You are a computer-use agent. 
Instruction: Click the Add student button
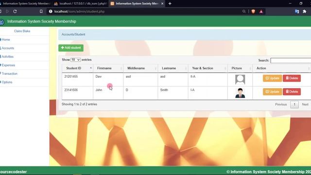pos(71,48)
